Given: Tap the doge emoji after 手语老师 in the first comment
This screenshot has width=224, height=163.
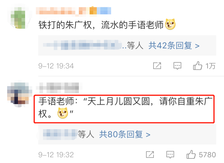Looking at the screenshot, I should click(x=170, y=24).
